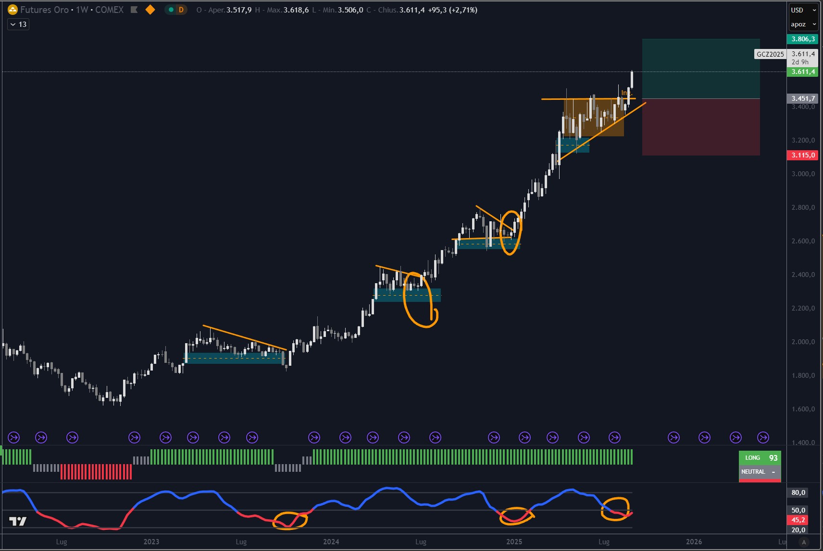Open the apoz unit dropdown
Screen dimensions: 823x551
[803, 24]
